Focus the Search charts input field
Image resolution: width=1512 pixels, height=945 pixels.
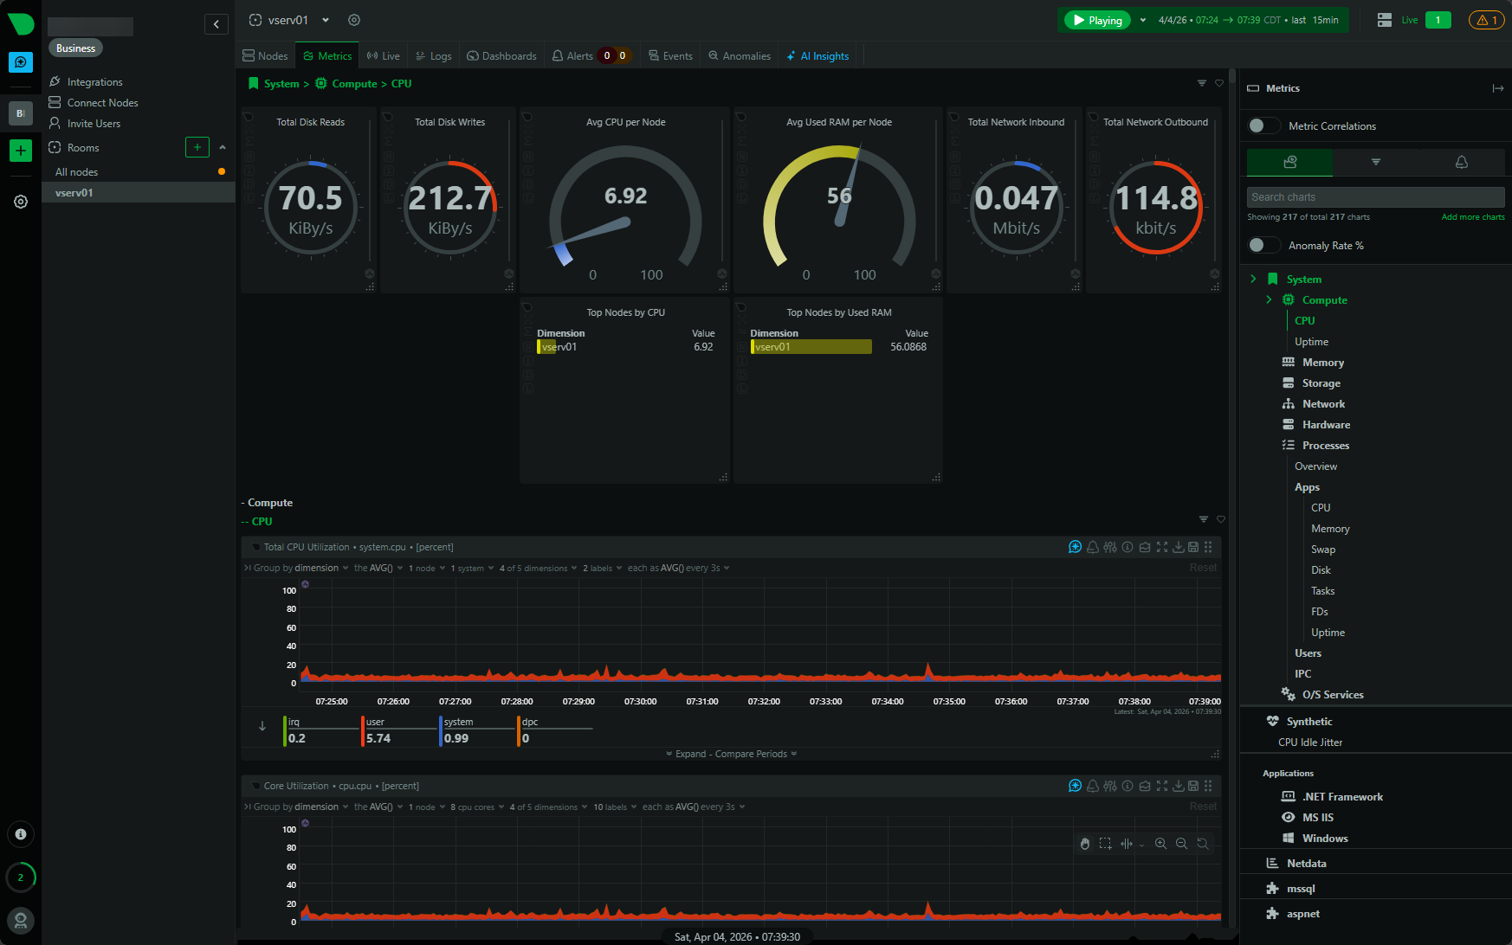click(1375, 197)
